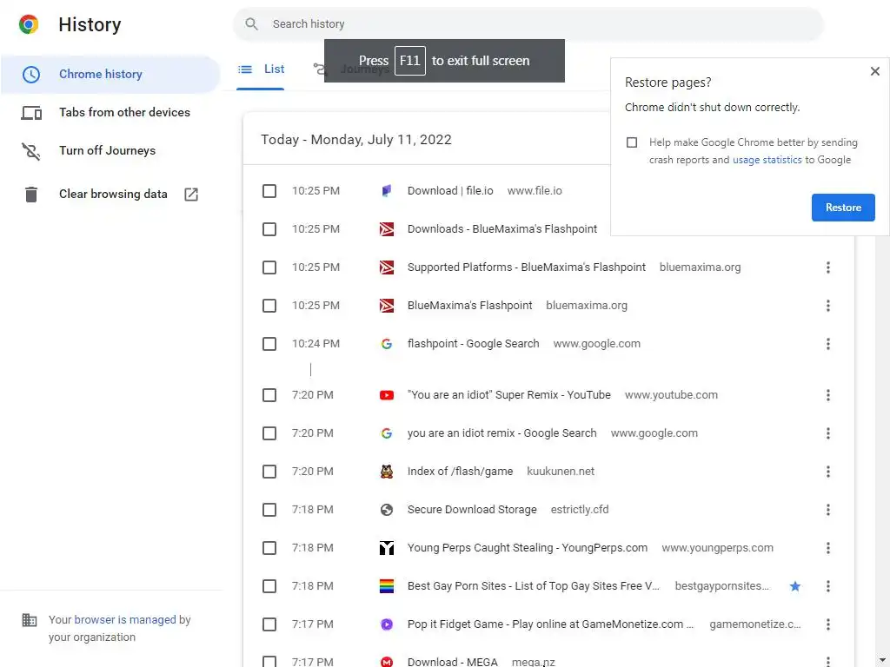Click the Clear browsing data trash icon
The height and width of the screenshot is (667, 890).
[x=31, y=195]
